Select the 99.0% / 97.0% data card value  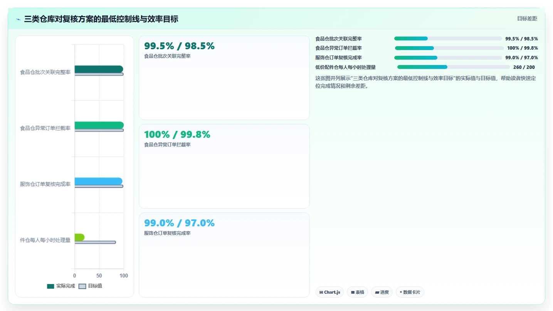[179, 223]
